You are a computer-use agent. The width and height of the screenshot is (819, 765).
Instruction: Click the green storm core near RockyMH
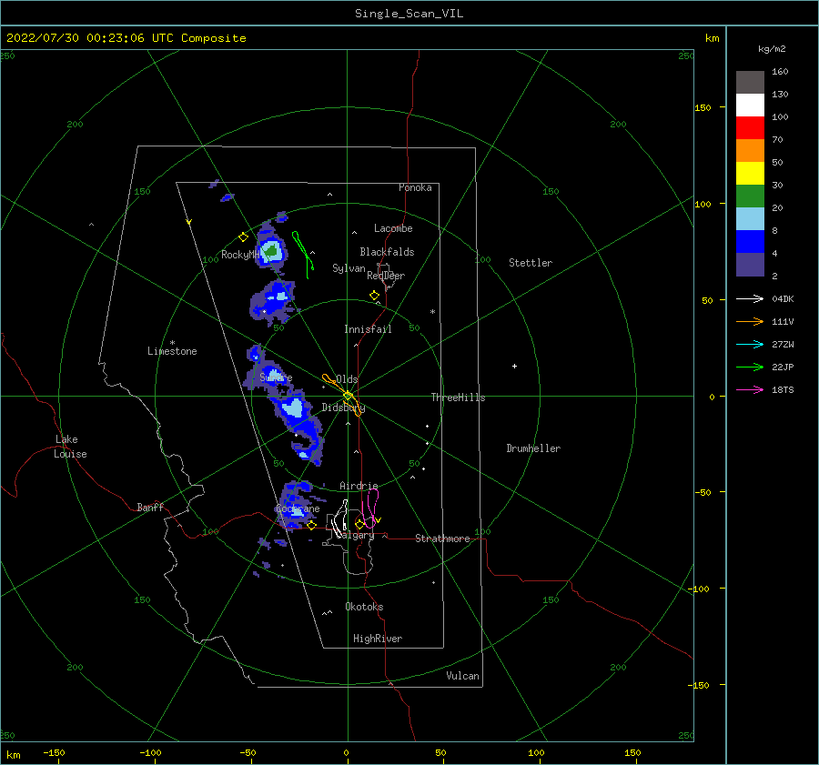[x=271, y=252]
